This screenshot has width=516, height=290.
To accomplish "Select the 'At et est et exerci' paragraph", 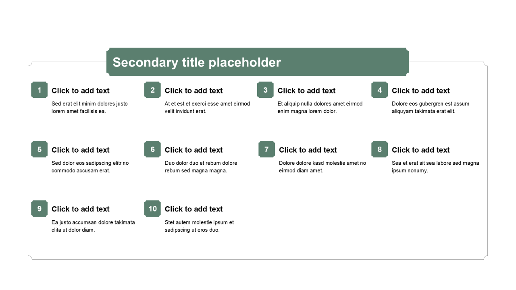I will point(207,108).
